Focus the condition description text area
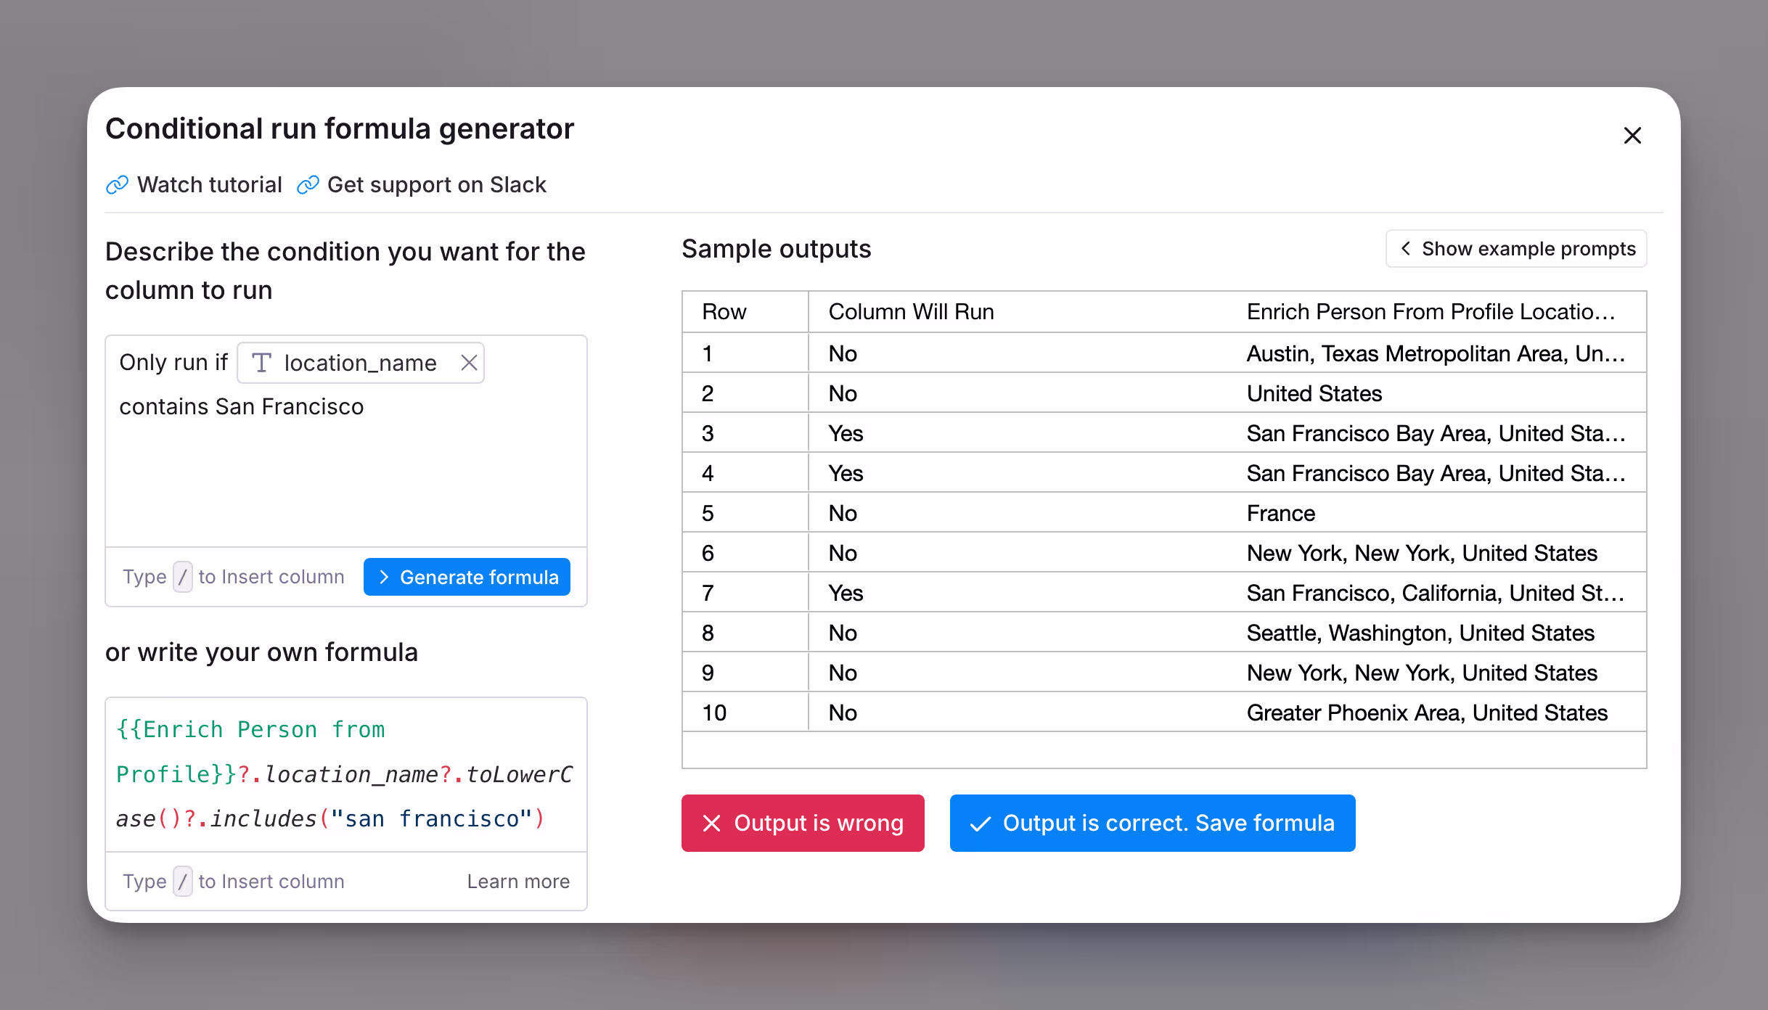1768x1010 pixels. [x=345, y=479]
